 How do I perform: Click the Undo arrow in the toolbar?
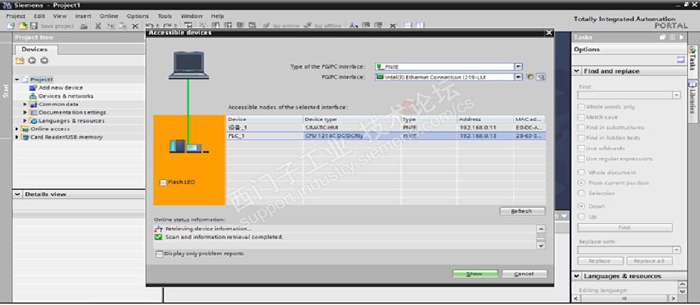coord(149,26)
